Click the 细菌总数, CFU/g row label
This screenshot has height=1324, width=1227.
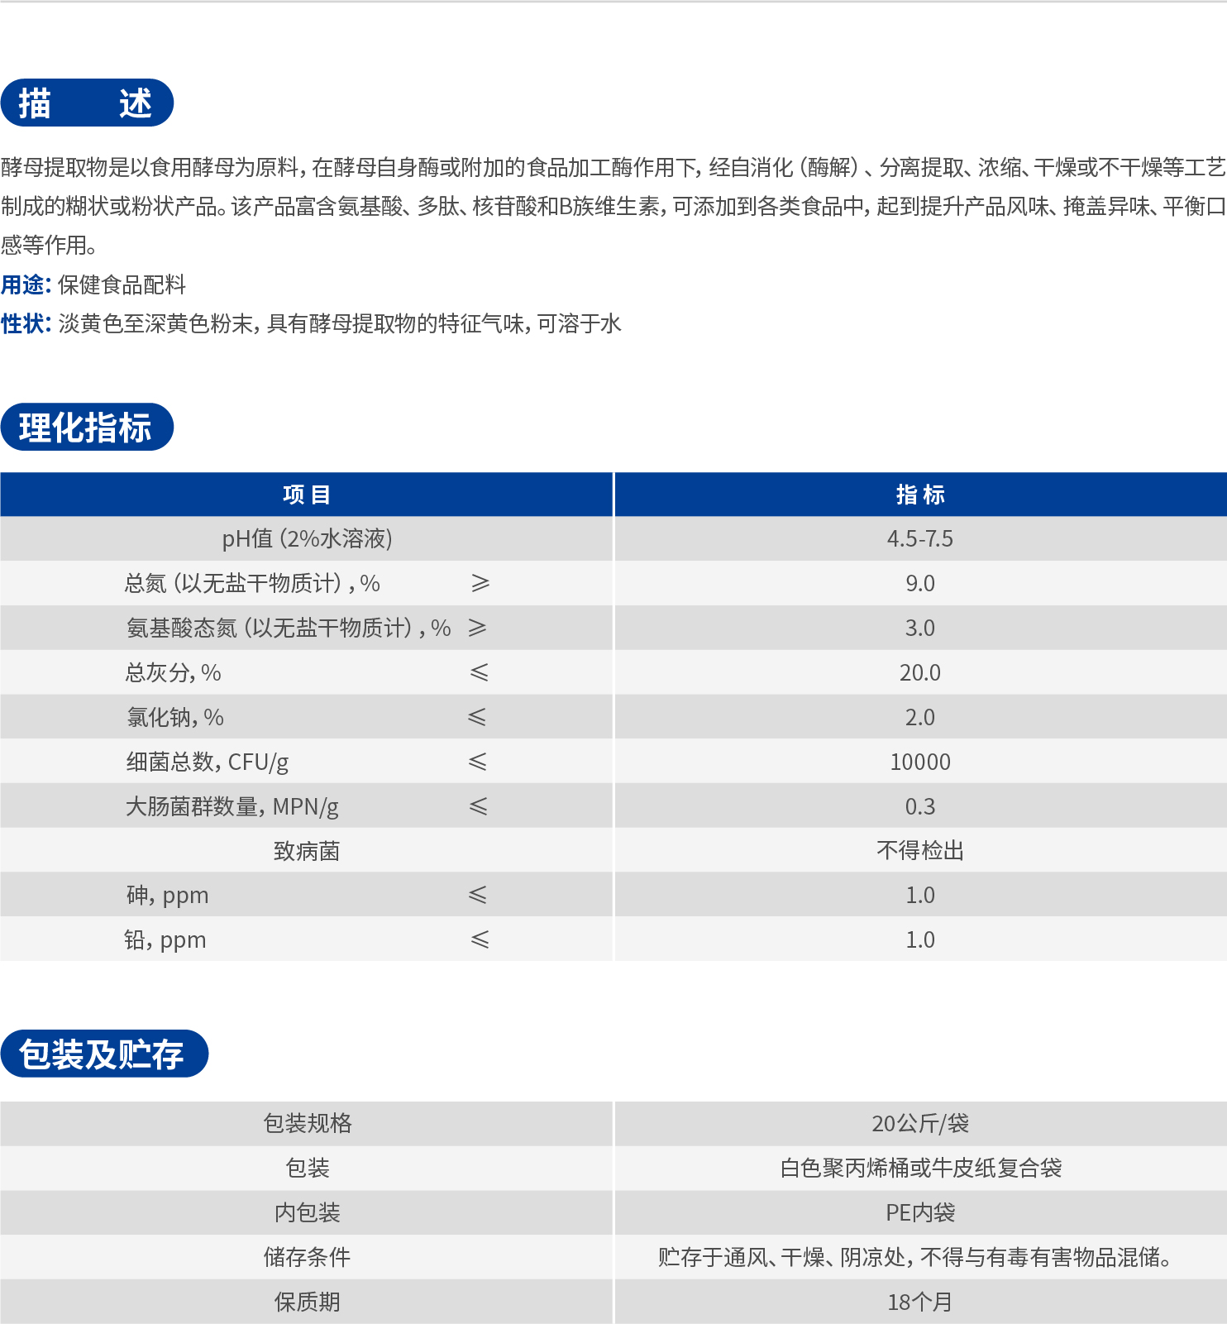(x=208, y=762)
